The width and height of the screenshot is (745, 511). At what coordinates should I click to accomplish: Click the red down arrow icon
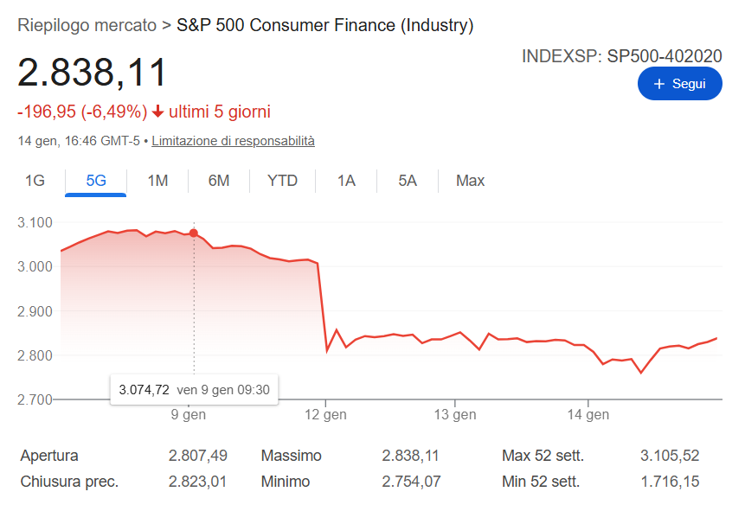pos(157,112)
